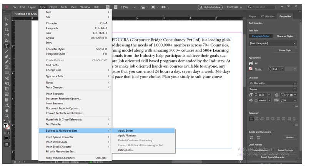Toggle left align paragraph button

click(251, 119)
